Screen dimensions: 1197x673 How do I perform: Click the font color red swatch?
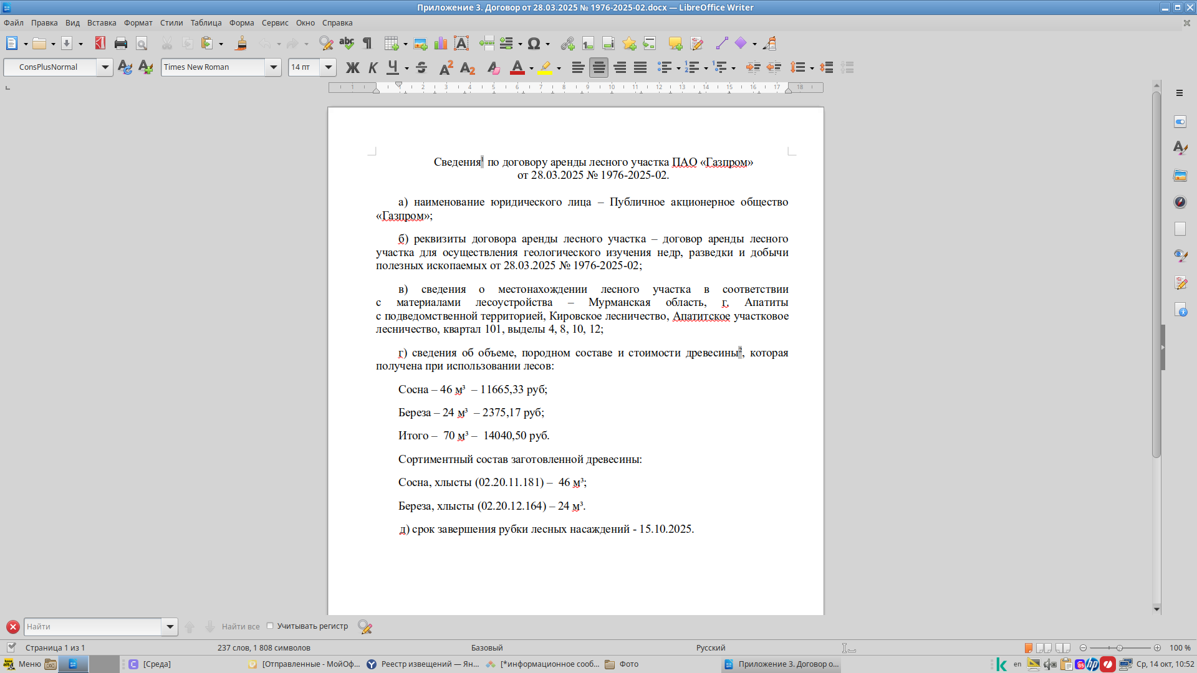[517, 67]
